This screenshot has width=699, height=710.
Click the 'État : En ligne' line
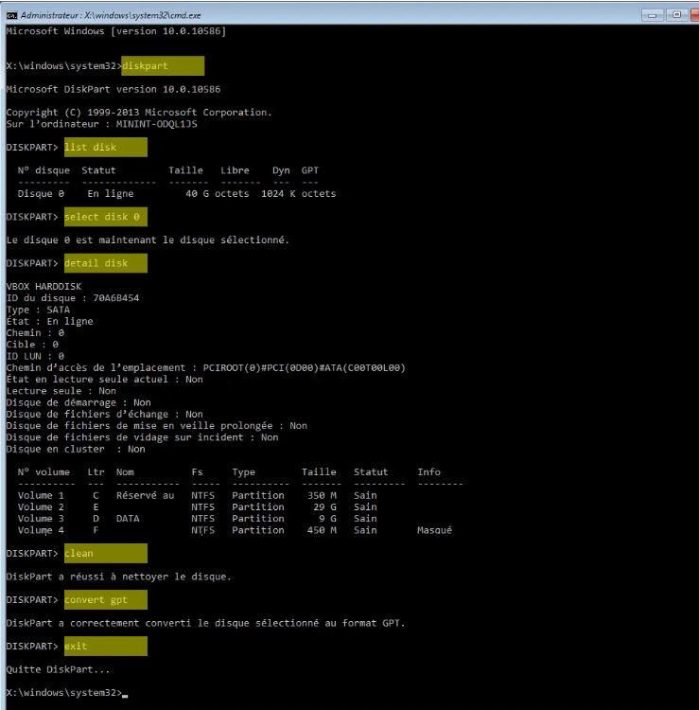[x=50, y=321]
